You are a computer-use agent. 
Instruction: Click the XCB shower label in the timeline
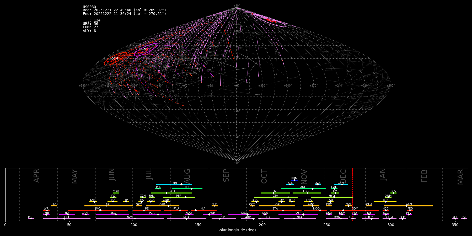coord(385,200)
